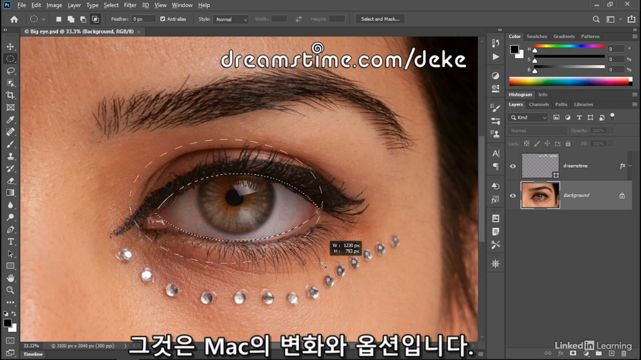
Task: Open the tool preset picker arrow
Action: pos(44,19)
